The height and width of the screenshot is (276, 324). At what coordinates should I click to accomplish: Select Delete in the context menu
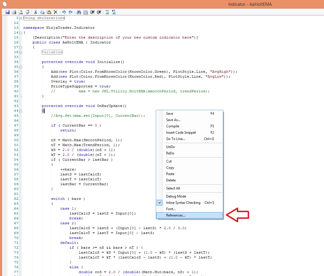(190, 180)
